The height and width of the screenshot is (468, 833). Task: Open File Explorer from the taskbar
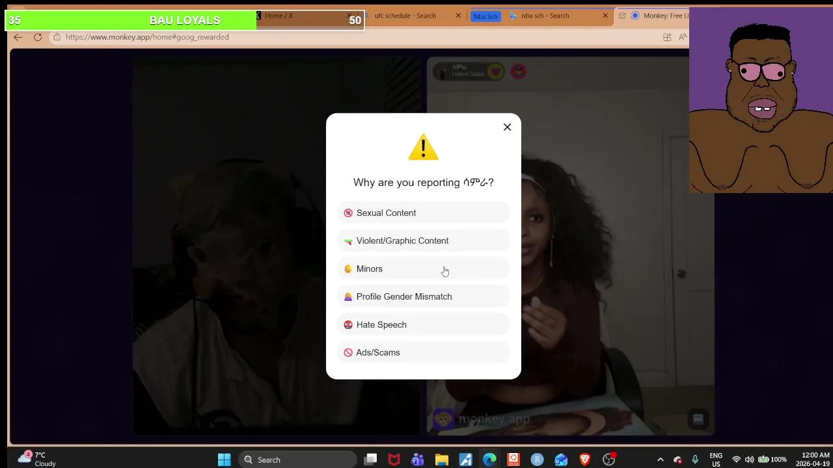[x=442, y=460]
